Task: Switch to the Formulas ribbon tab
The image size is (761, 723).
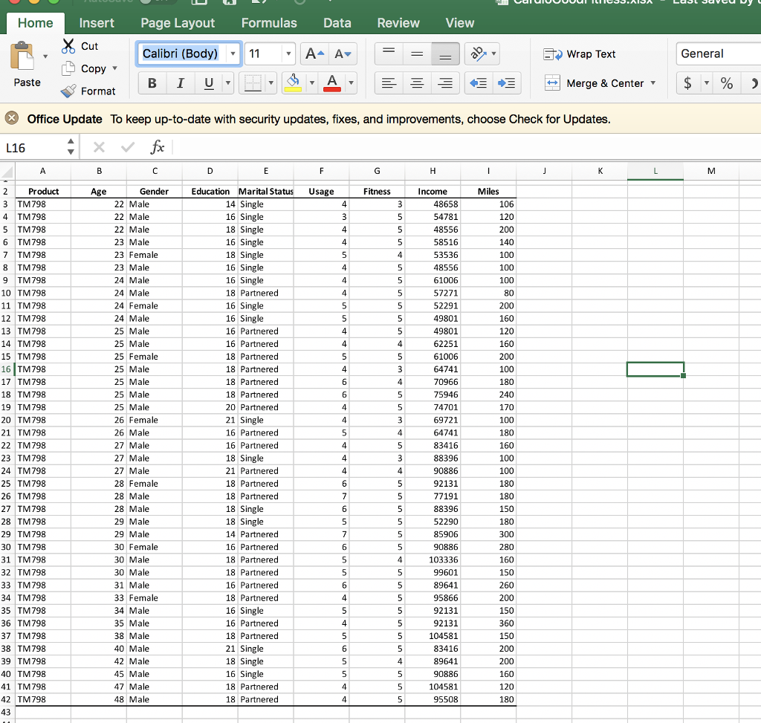Action: (269, 23)
